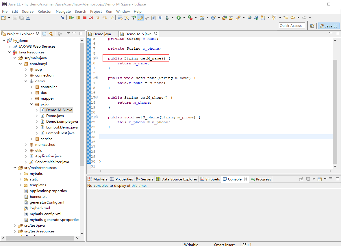The image size is (341, 246).
Task: Click the Quick Access search field
Action: (292, 26)
